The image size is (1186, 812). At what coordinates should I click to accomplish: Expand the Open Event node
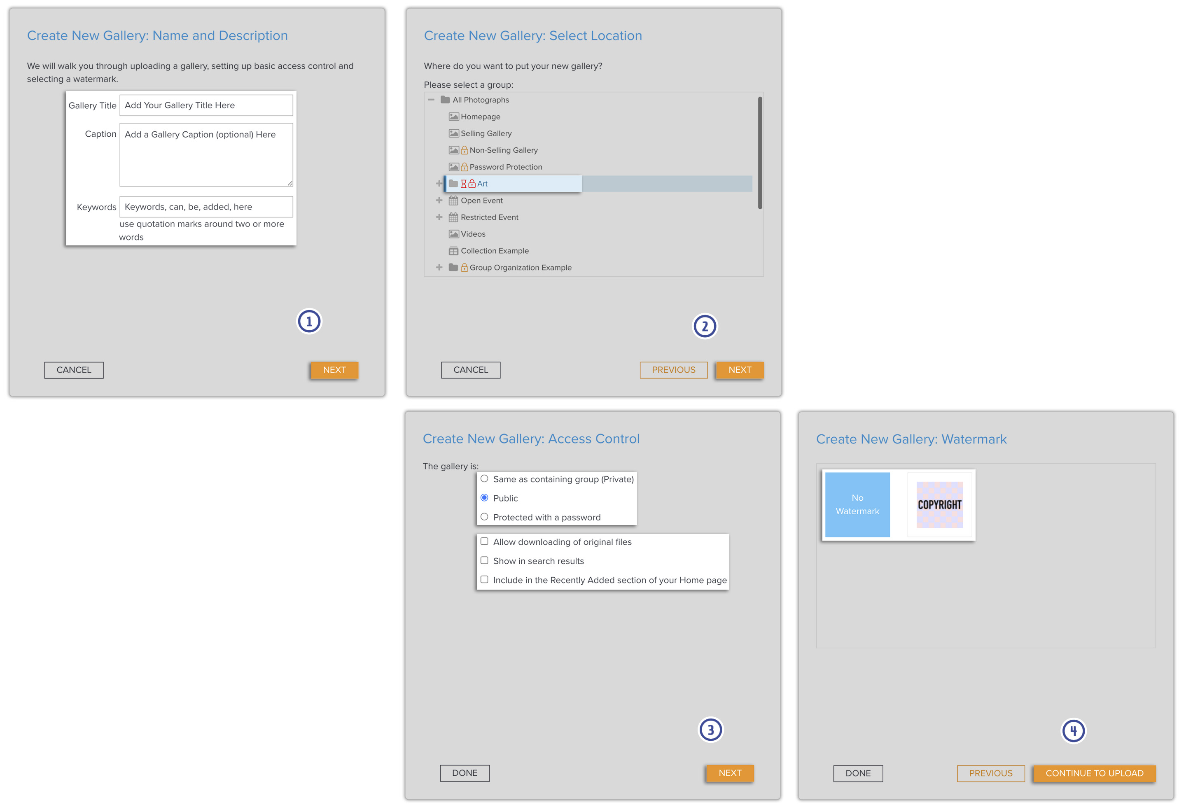(x=439, y=200)
